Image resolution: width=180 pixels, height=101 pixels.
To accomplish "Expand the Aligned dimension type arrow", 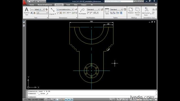I will pyautogui.click(x=55, y=14).
